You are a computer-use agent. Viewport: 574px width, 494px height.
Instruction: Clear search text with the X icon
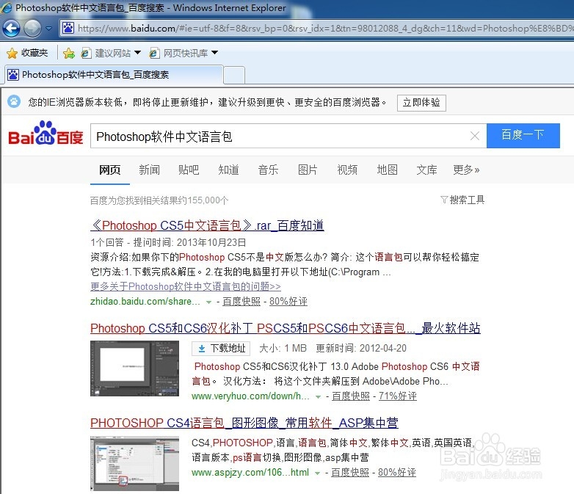(x=475, y=137)
